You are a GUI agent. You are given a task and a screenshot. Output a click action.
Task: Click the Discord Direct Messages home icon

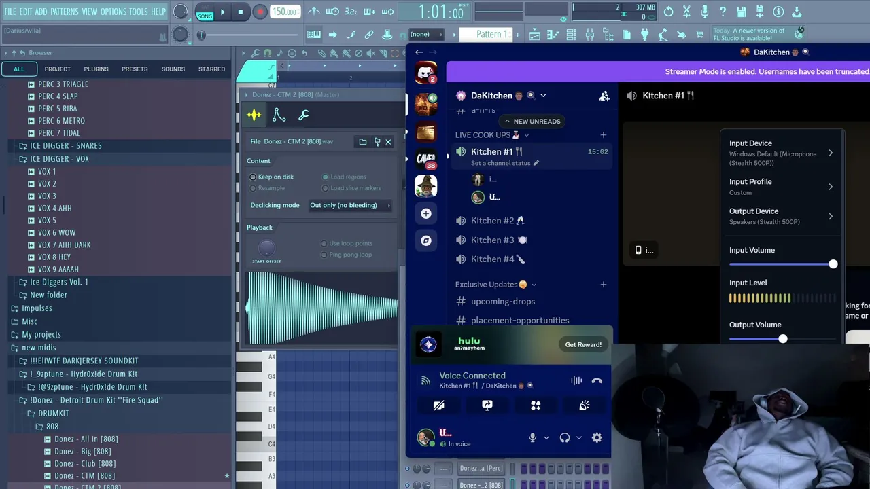coord(426,73)
